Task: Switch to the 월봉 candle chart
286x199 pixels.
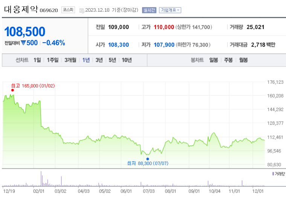Action: 243,60
